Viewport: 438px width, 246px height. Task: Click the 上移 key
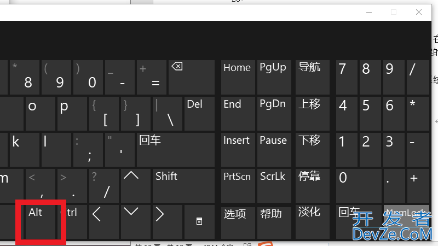(313, 114)
